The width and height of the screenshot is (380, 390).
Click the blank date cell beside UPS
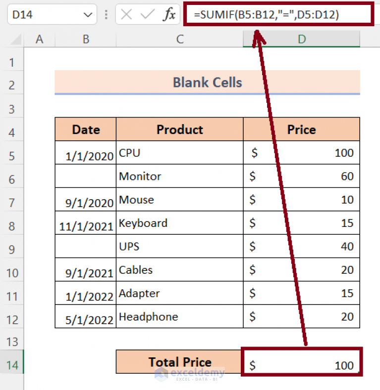point(86,246)
